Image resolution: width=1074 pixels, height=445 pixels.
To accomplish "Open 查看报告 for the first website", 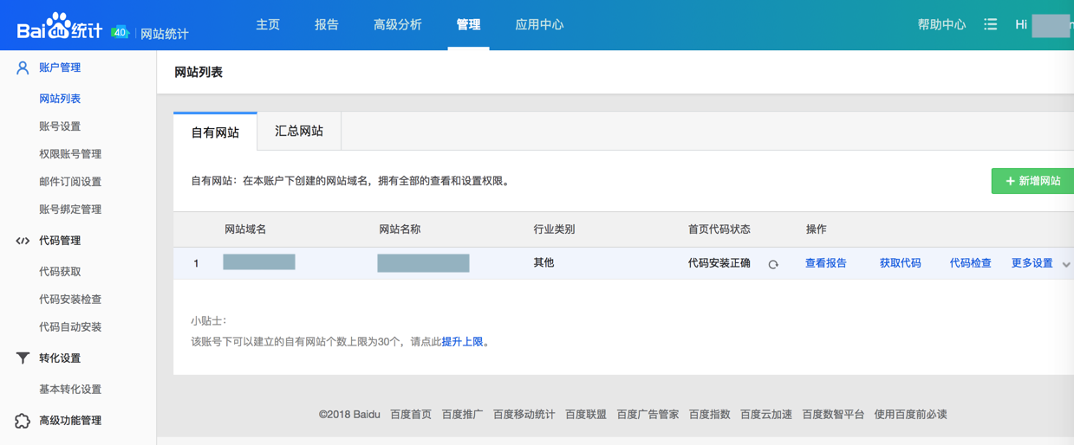I will tap(825, 263).
